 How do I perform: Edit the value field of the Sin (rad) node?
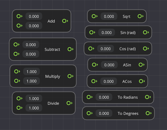[107, 33]
